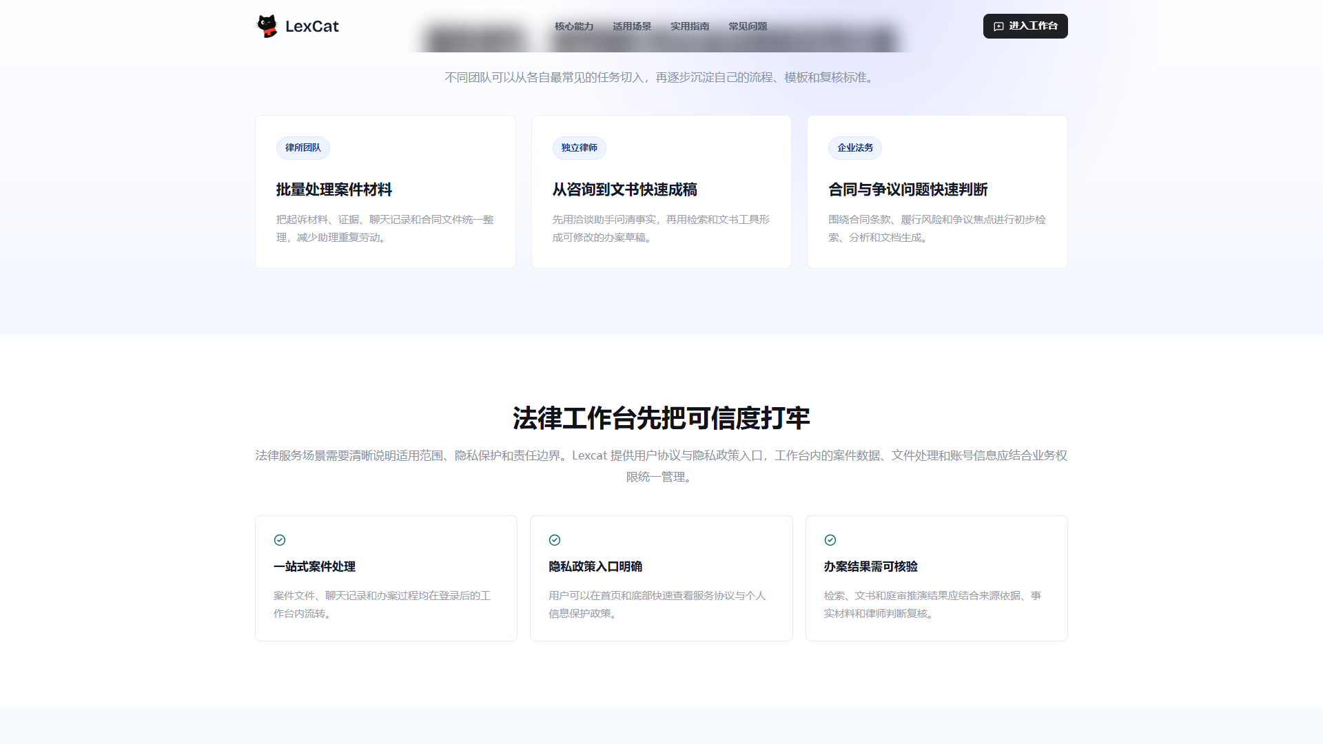Click the 法律工作台先把可信度打牢 section title
The width and height of the screenshot is (1323, 744).
tap(661, 418)
